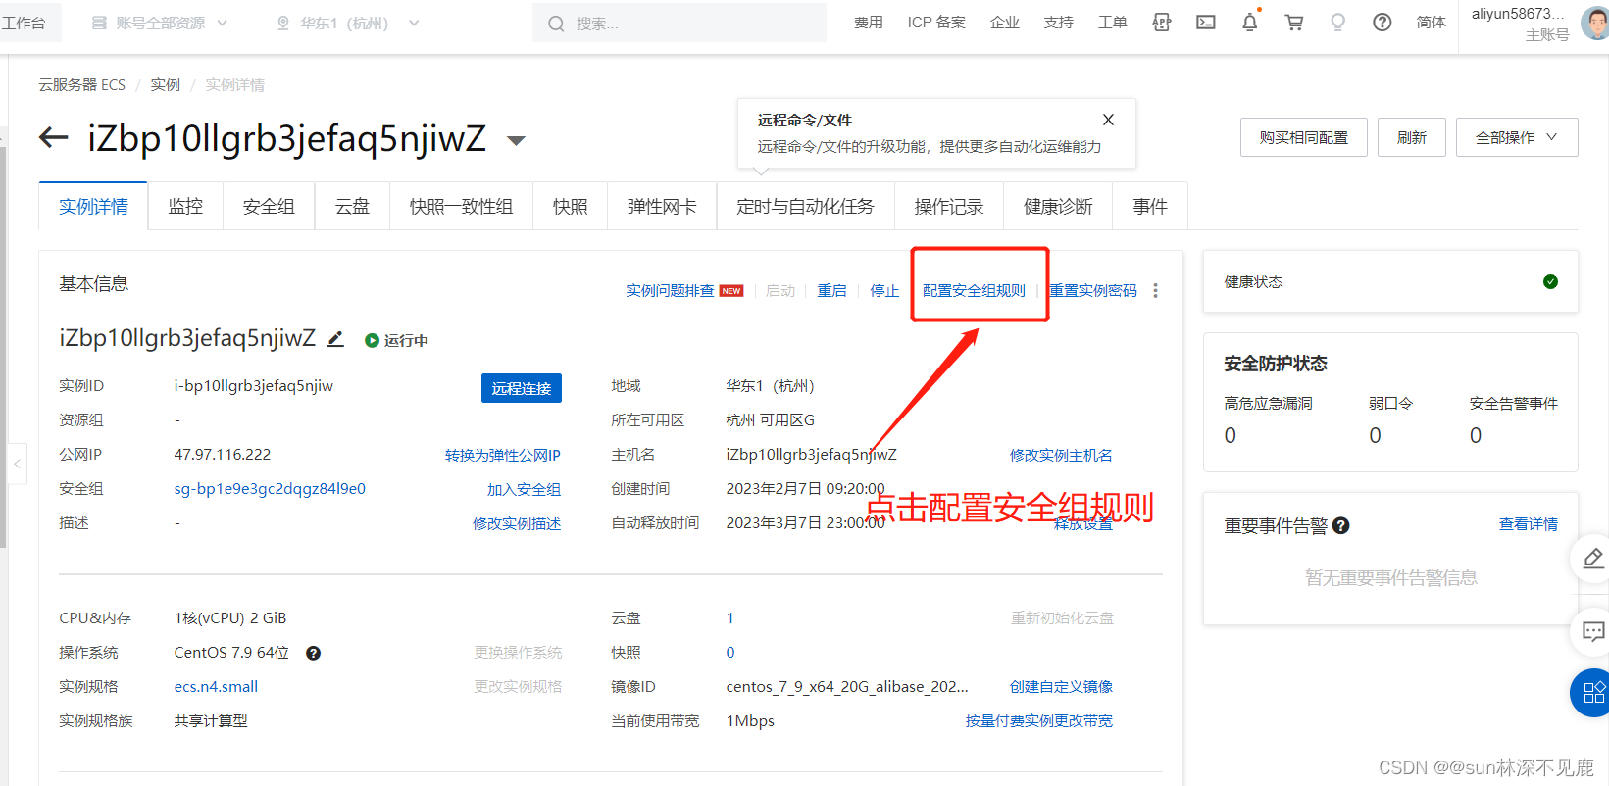1609x786 pixels.
Task: Open the 工单 menu
Action: pyautogui.click(x=1113, y=23)
